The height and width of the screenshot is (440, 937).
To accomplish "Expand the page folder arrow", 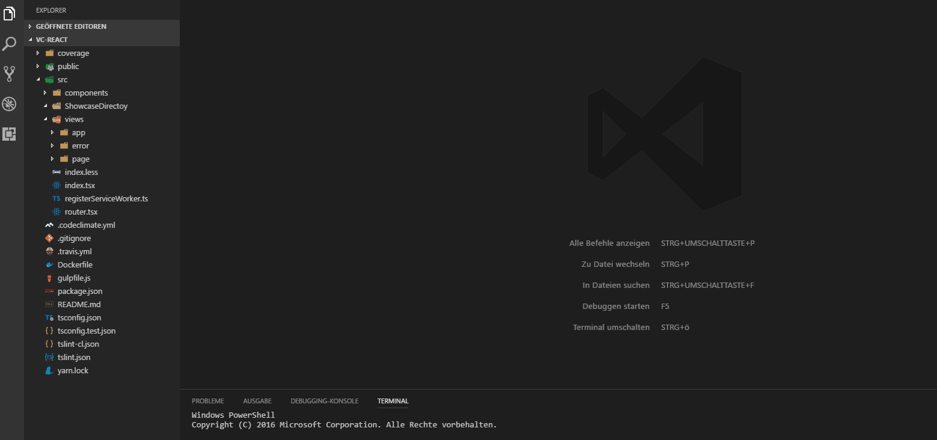I will pyautogui.click(x=52, y=159).
